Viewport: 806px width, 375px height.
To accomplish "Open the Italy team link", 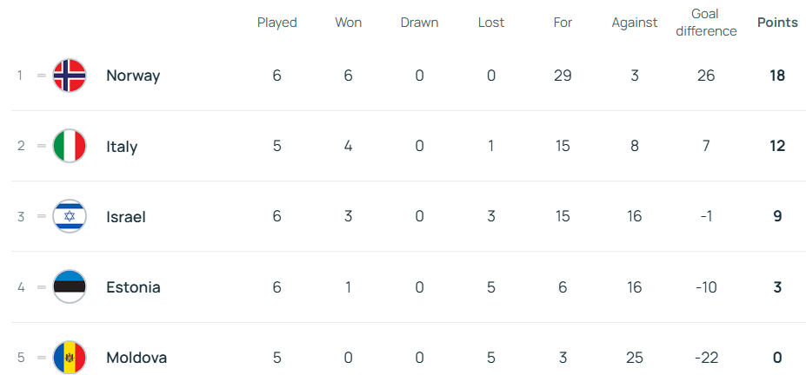I will click(122, 147).
